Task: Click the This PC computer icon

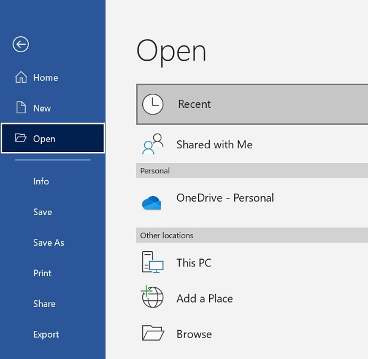Action: pos(152,263)
